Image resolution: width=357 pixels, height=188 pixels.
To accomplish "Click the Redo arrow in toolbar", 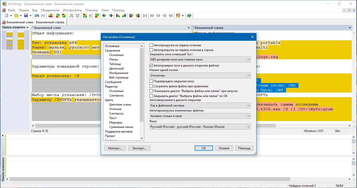I will click(x=43, y=16).
